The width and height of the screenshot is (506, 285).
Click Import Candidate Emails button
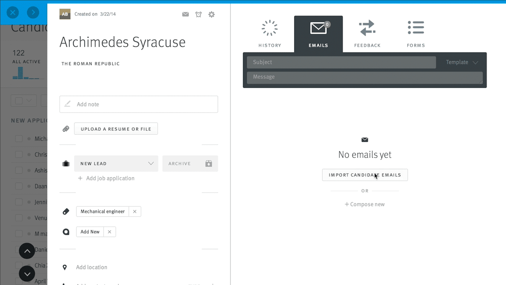coord(365,175)
